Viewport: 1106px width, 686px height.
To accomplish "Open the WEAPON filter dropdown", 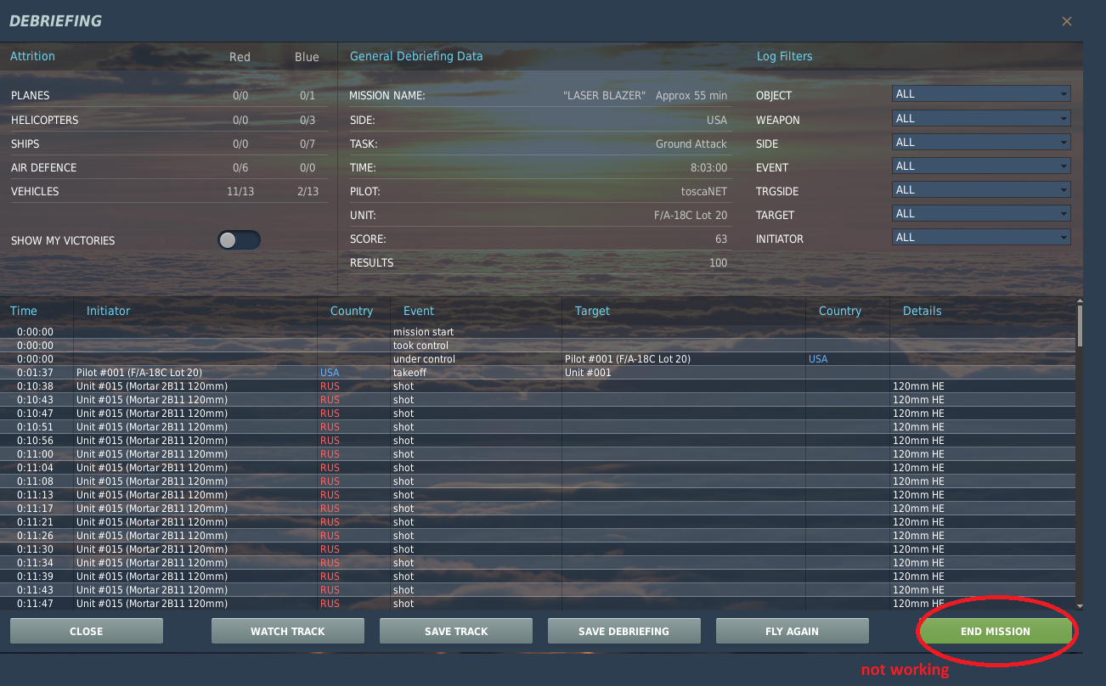I will 981,118.
